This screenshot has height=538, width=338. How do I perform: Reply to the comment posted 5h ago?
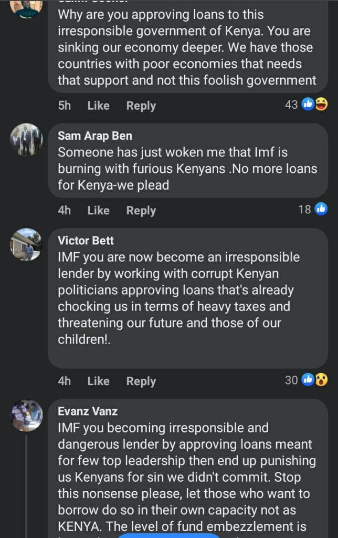(x=141, y=106)
